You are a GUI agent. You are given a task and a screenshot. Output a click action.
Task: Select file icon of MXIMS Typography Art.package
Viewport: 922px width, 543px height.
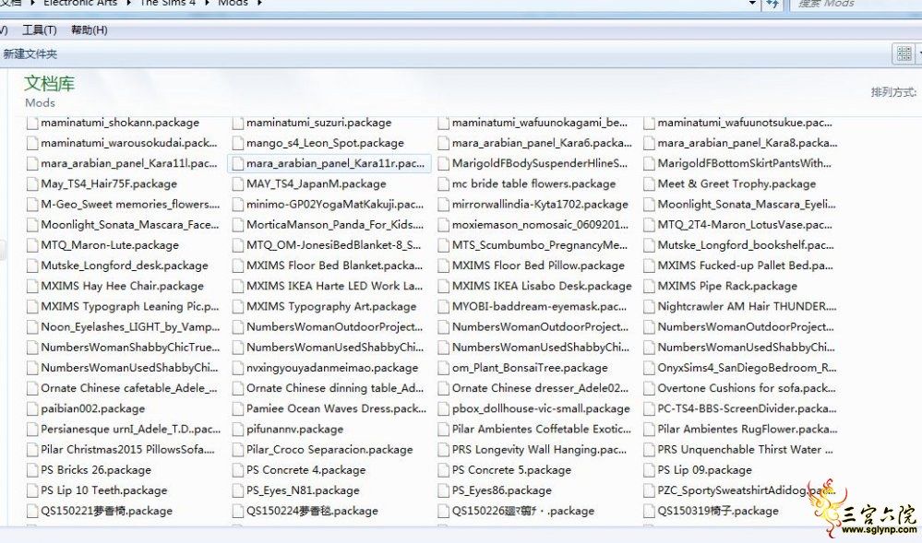[x=237, y=307]
